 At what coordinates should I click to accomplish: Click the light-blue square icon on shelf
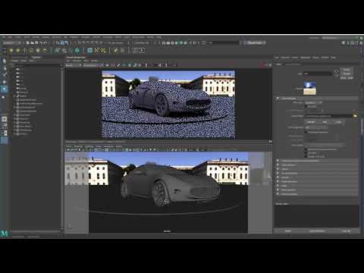coord(89,51)
